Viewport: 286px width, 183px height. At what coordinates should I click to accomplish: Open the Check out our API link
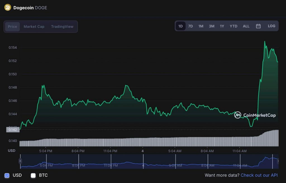pos(259,175)
